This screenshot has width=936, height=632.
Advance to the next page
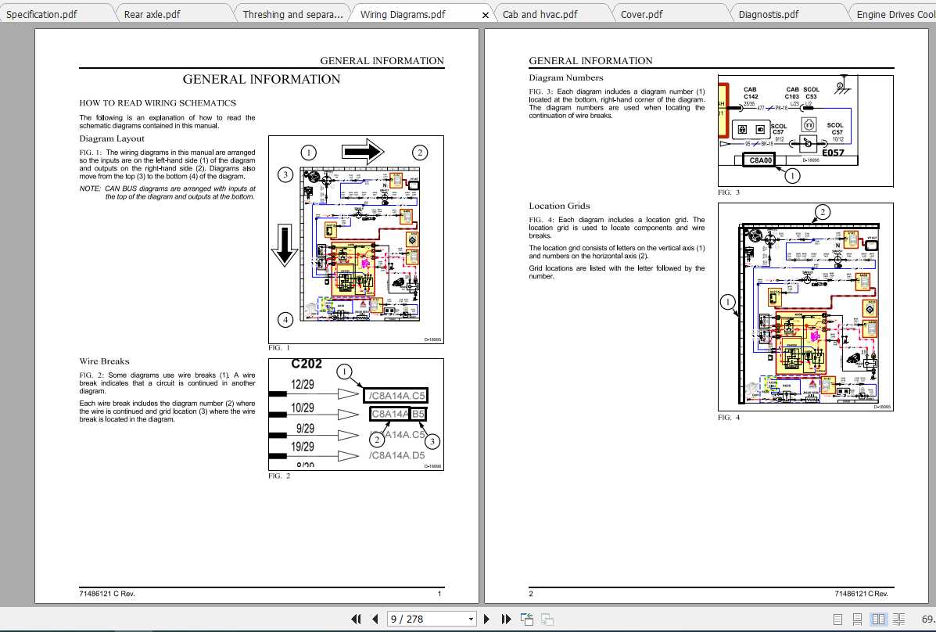[x=486, y=619]
